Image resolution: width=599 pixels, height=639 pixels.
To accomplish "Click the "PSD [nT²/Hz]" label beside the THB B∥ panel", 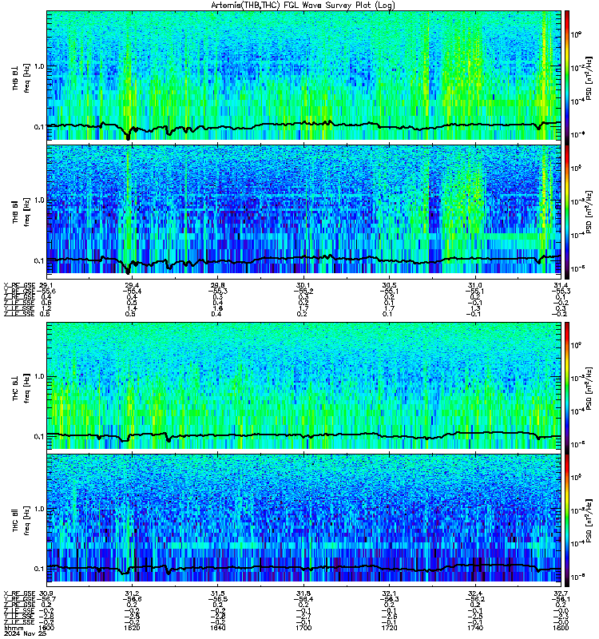I will click(x=589, y=212).
